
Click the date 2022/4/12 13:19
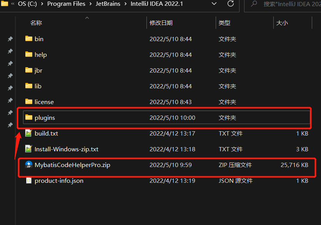pos(172,180)
